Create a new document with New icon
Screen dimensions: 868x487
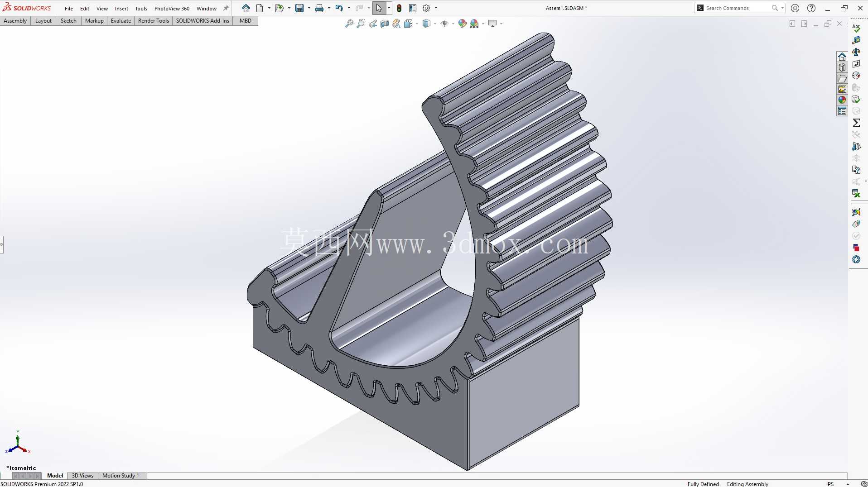(260, 8)
